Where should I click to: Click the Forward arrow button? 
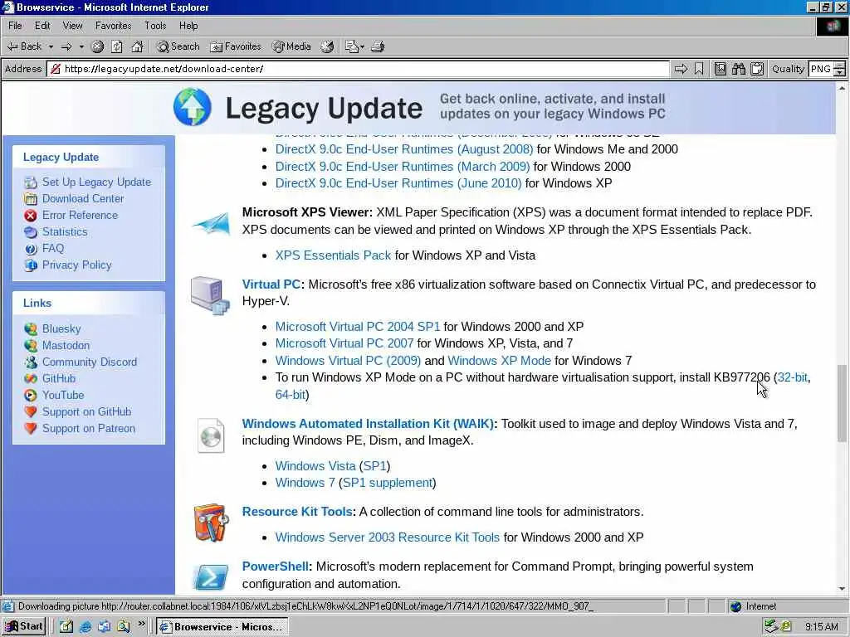(x=66, y=46)
